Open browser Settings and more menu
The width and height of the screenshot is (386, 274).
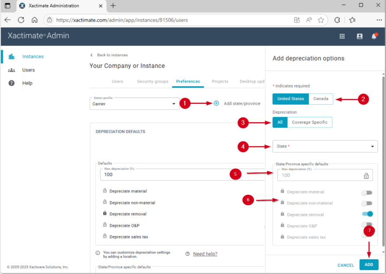point(379,20)
